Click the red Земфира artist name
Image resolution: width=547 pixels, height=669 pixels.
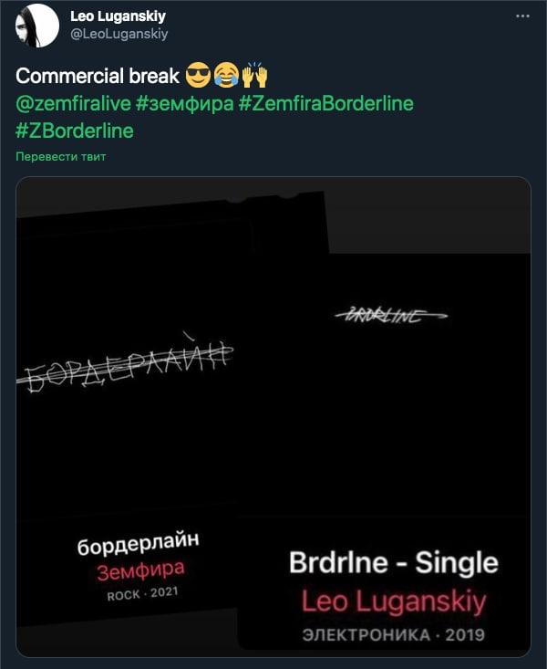pos(140,570)
